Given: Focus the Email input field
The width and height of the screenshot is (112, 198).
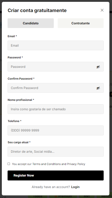Looking at the screenshot, I should tap(56, 46).
